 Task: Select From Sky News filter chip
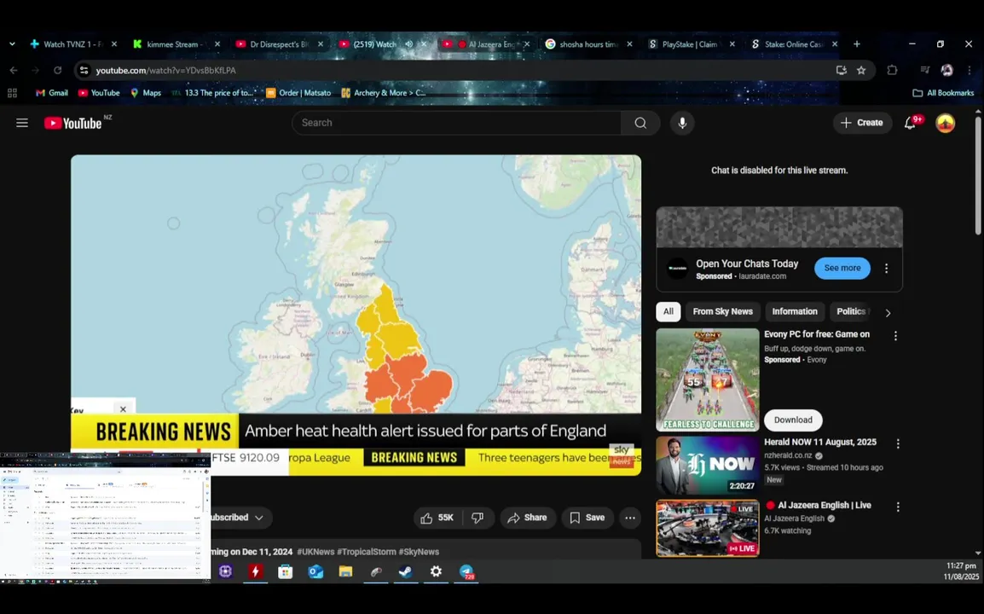(x=722, y=312)
